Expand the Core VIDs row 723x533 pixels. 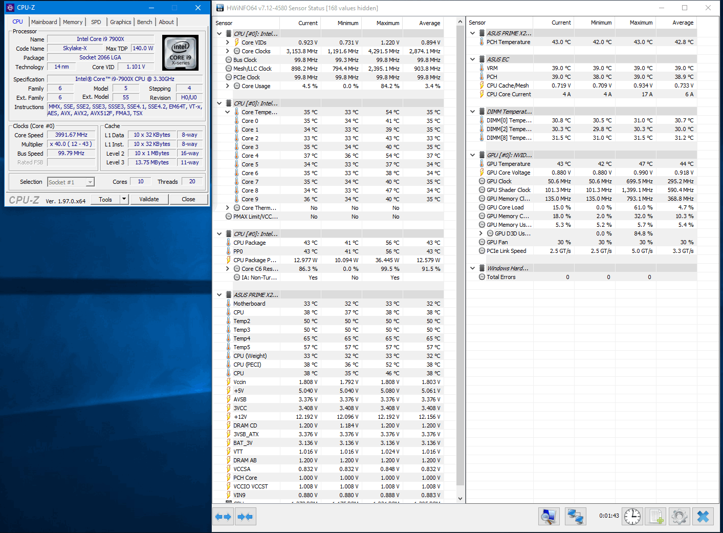pos(228,42)
